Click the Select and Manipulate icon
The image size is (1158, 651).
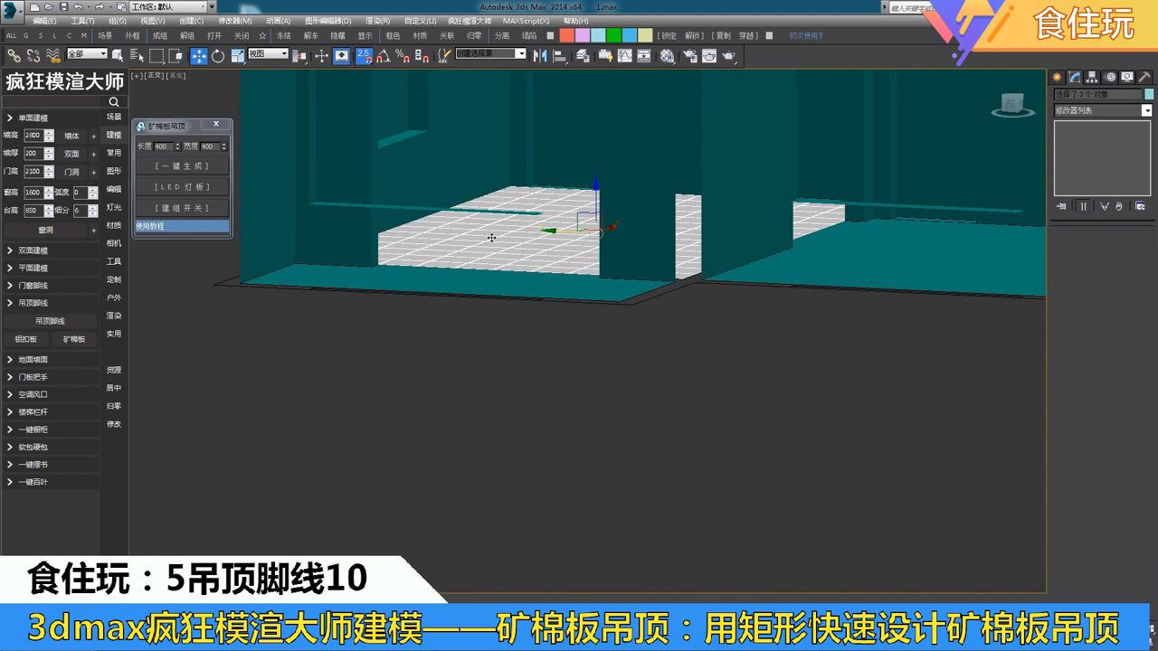(x=321, y=55)
